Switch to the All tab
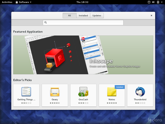Screen dimensions: 165x124 coord(69,15)
